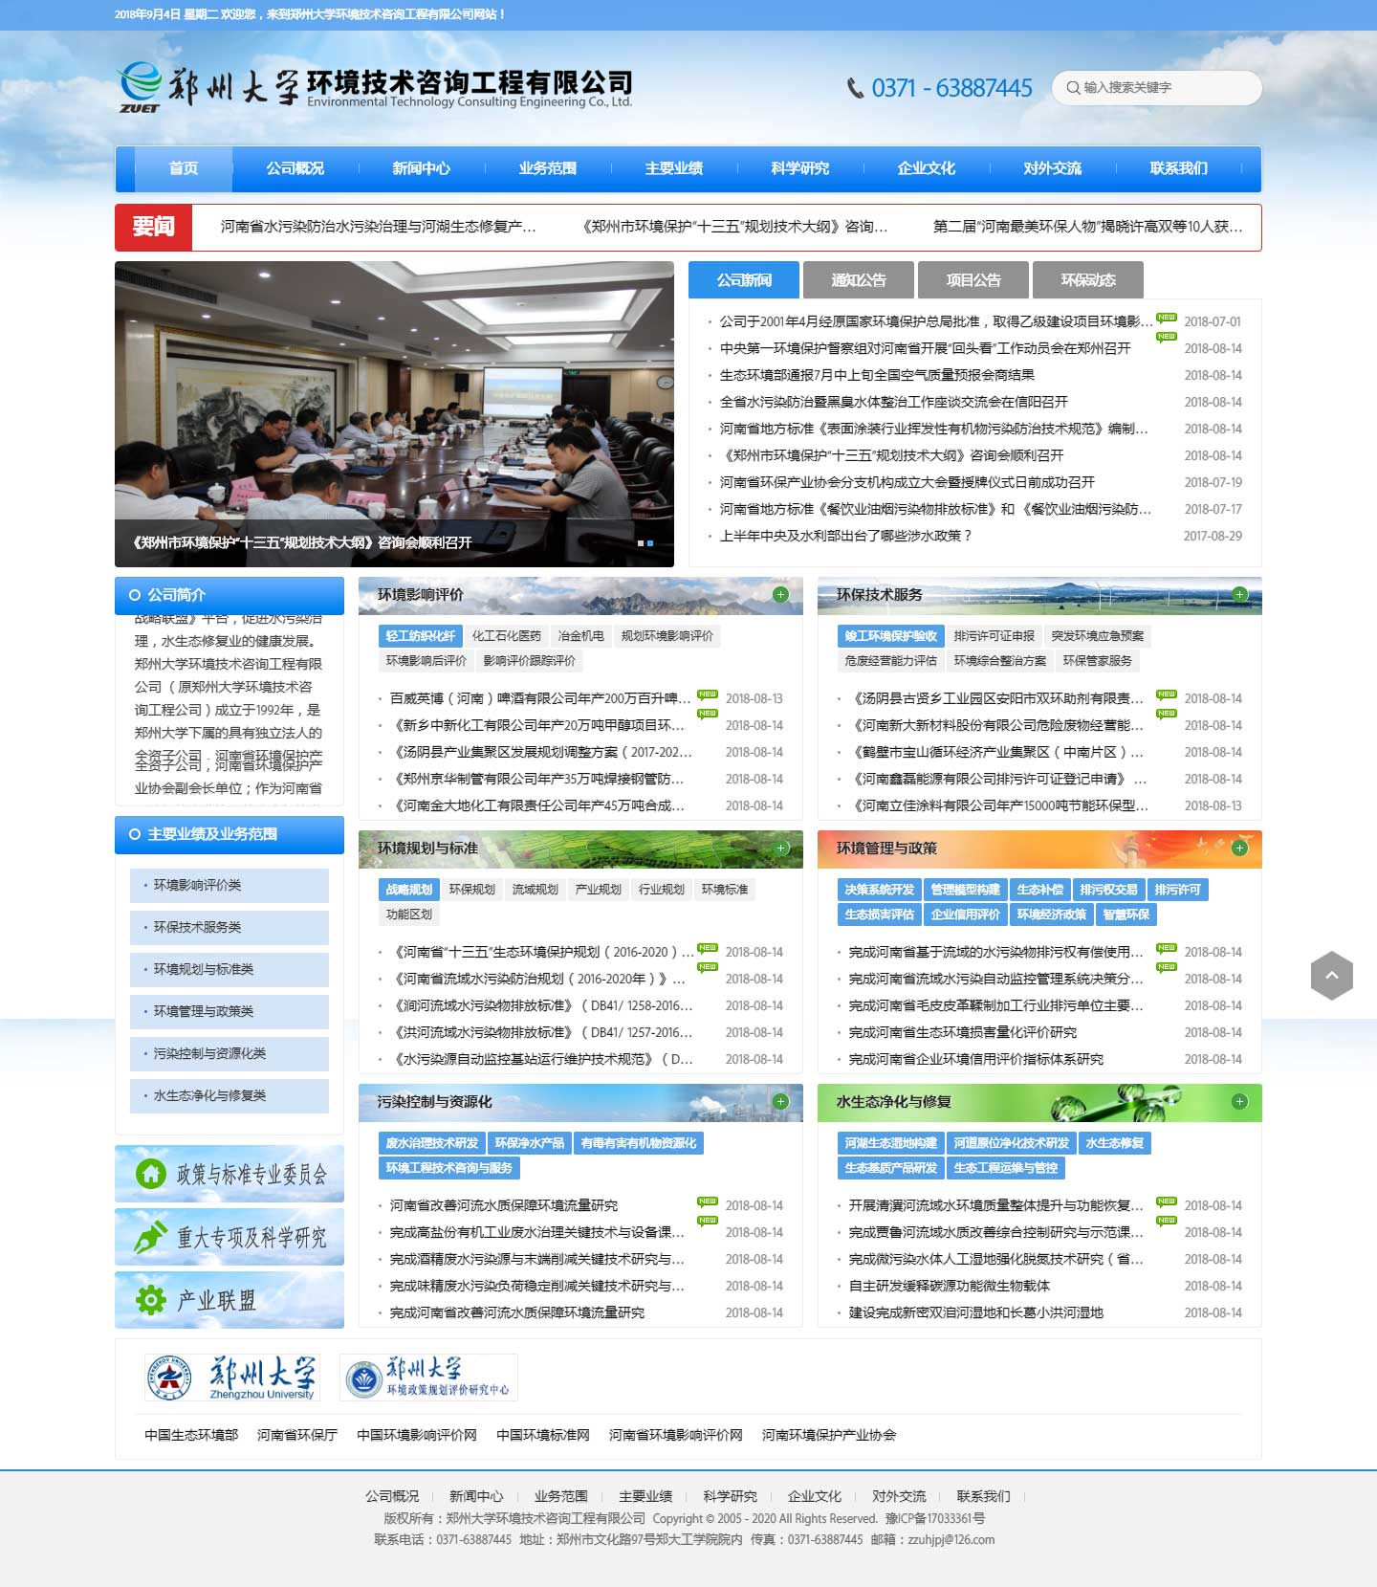
Task: Select the 排污许可证申报 category tab
Action: click(x=994, y=636)
